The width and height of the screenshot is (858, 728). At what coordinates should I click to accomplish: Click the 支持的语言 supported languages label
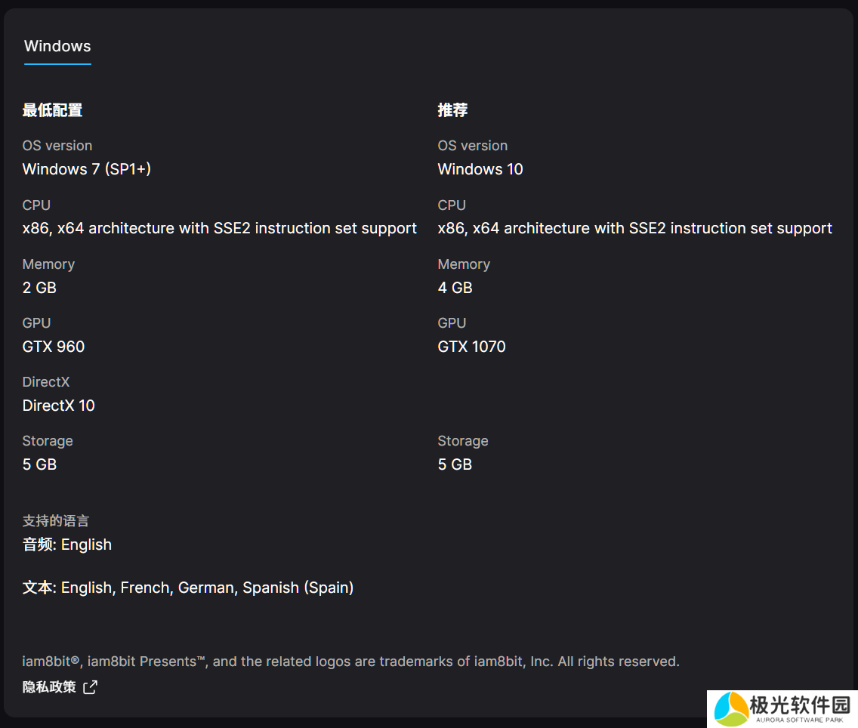pyautogui.click(x=56, y=521)
